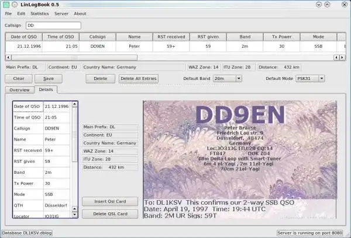Screen dimensions: 351x238
Task: Sort by Date of QSO column header
Action: (x=24, y=37)
